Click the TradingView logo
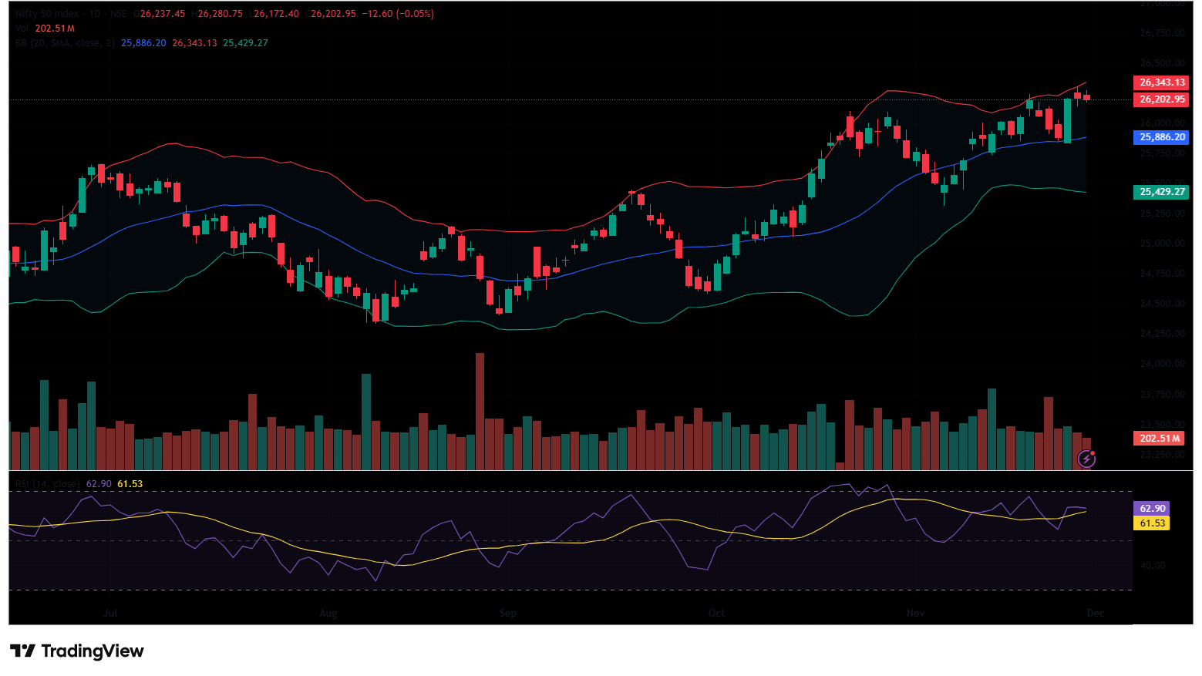The image size is (1202, 676). [77, 651]
